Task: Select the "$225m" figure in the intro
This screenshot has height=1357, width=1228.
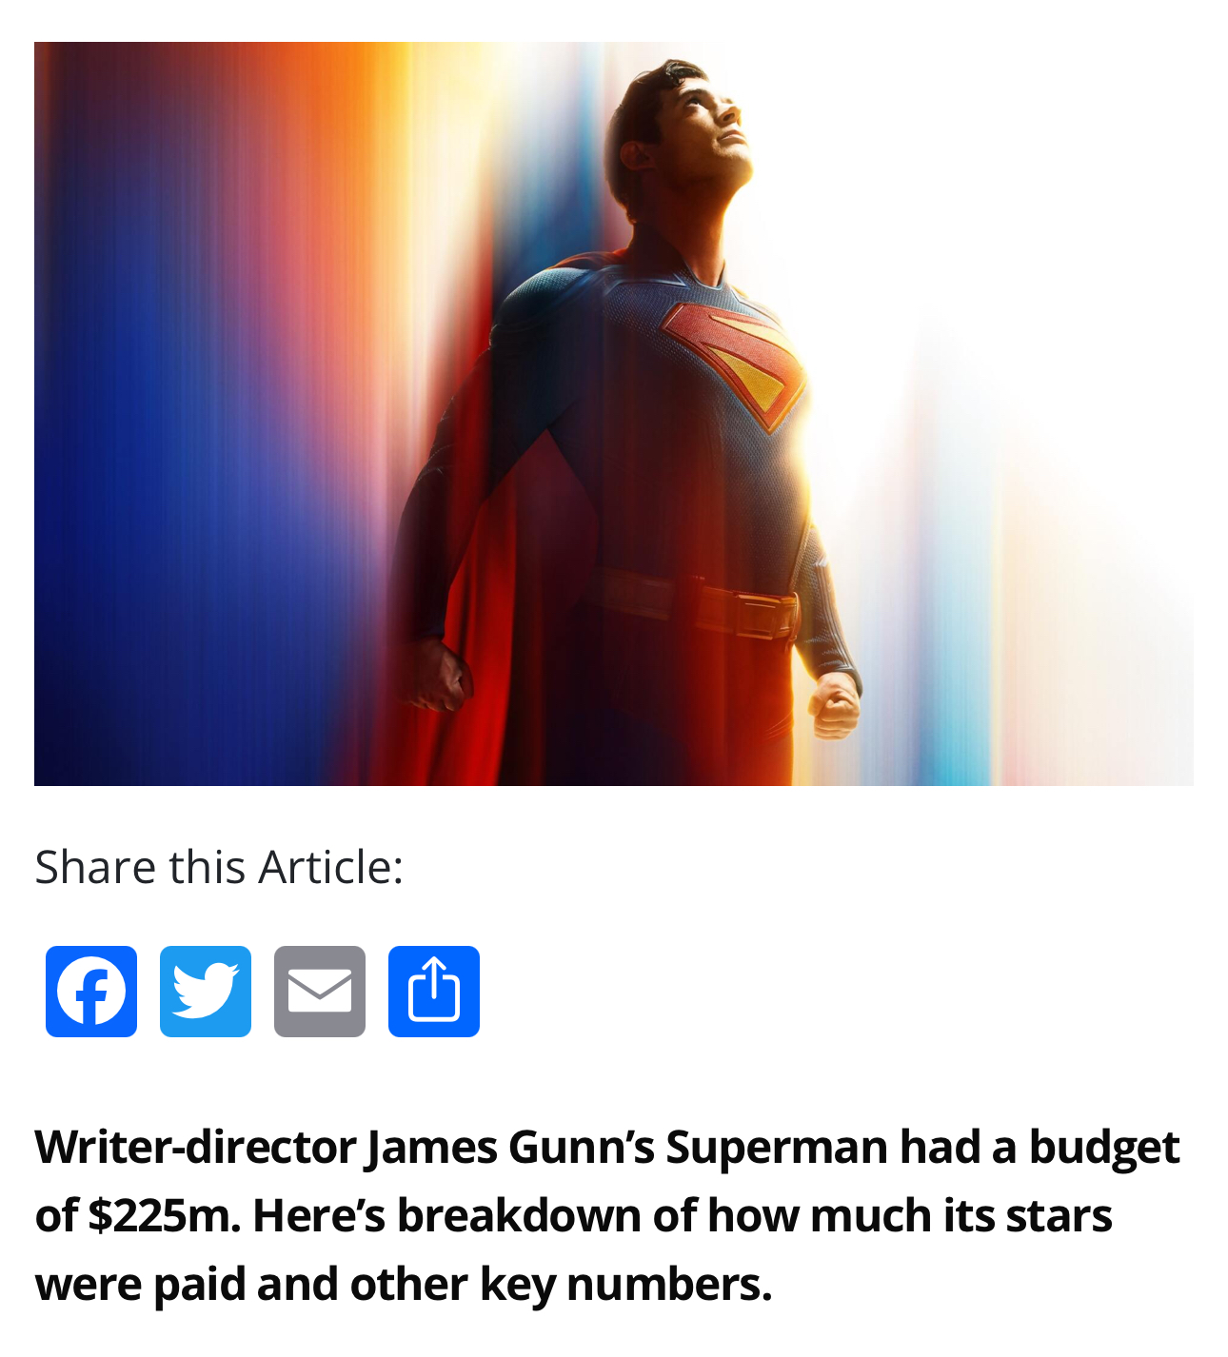Action: pos(164,1215)
